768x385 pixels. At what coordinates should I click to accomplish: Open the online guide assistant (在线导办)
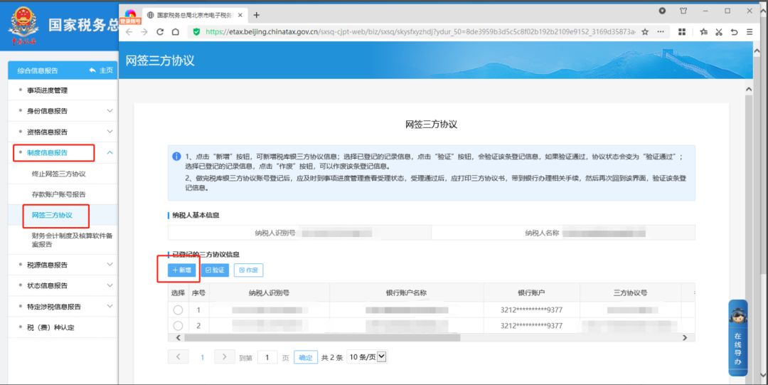click(737, 337)
